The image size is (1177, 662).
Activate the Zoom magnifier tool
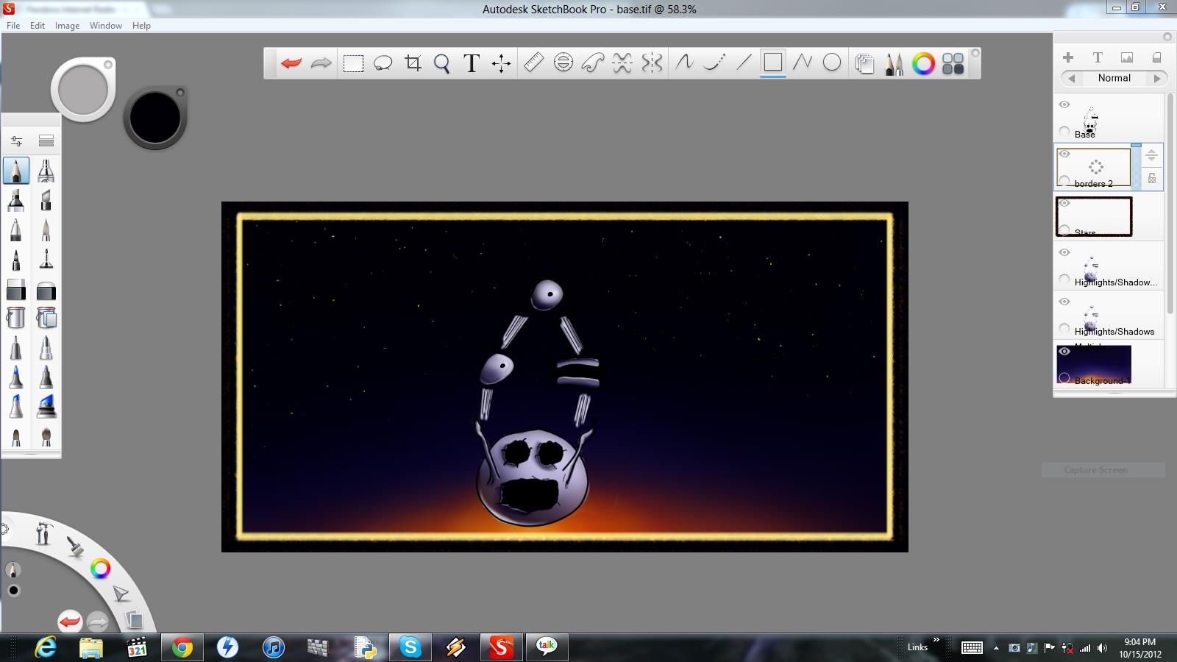coord(441,63)
